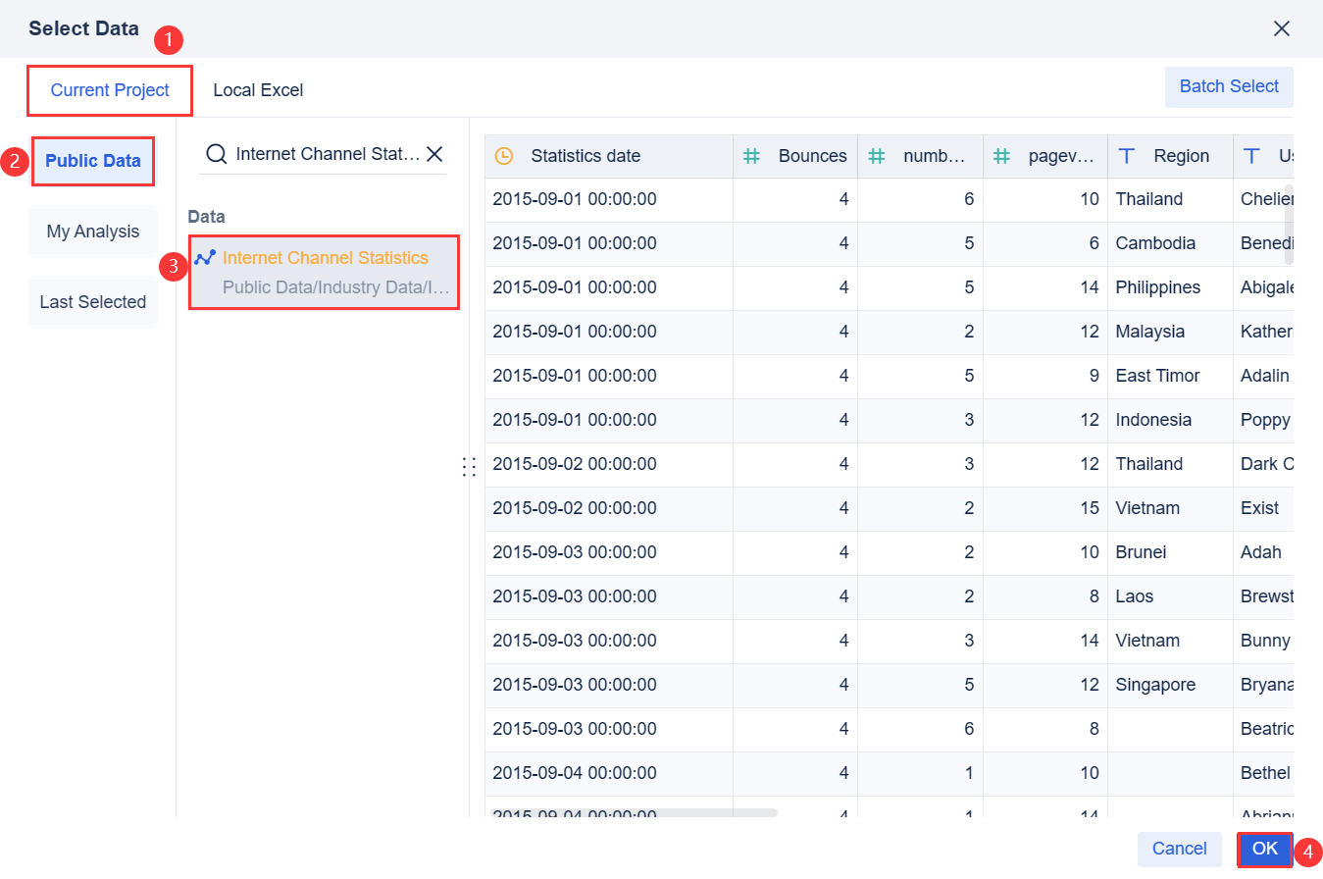
Task: Click the vertical scrollbar on table's right
Action: click(1289, 225)
